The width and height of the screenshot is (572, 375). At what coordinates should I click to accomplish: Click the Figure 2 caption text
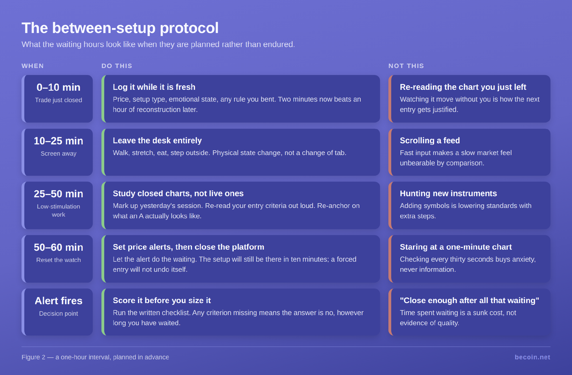[95, 357]
